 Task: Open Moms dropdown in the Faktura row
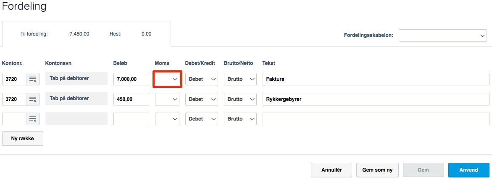click(167, 79)
